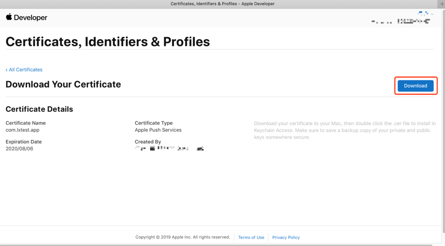Image resolution: width=445 pixels, height=246 pixels.
Task: Click the Certificate Type label
Action: (x=154, y=123)
